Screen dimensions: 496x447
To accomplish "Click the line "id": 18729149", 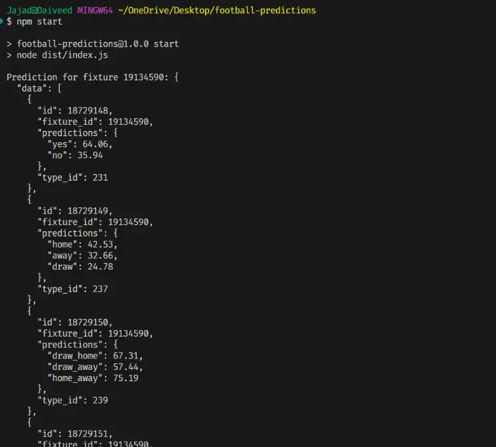I will (74, 211).
